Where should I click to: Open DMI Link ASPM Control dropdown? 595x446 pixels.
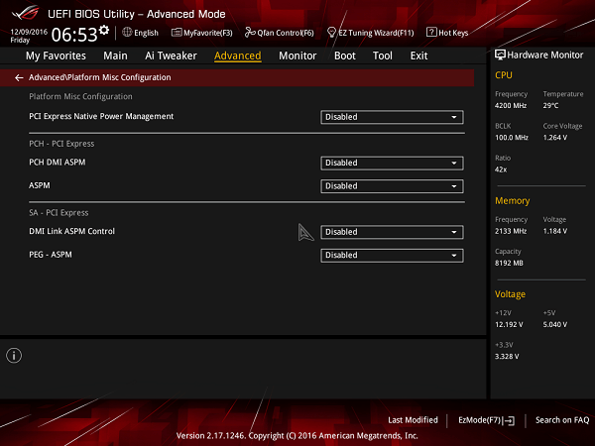click(x=392, y=232)
